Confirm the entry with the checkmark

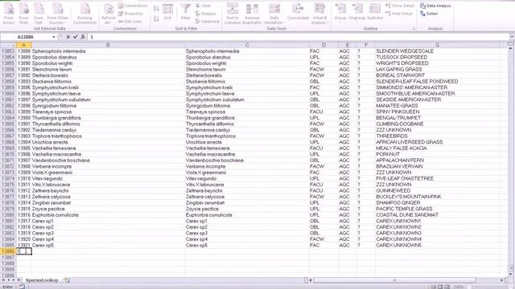coord(76,37)
